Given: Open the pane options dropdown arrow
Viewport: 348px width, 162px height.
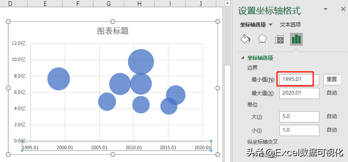Looking at the screenshot, I should point(325,9).
